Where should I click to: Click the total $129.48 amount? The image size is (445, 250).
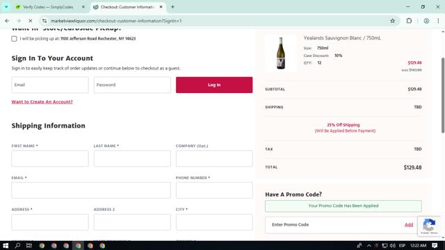pos(412,167)
